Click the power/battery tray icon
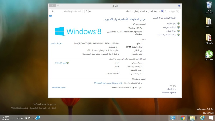Viewport: 215px width, 121px height. pos(26,118)
